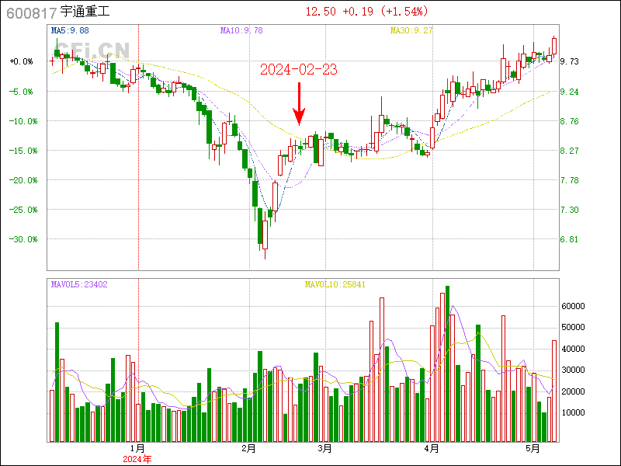Click the -10.0% axis label
The width and height of the screenshot is (621, 466).
click(23, 121)
